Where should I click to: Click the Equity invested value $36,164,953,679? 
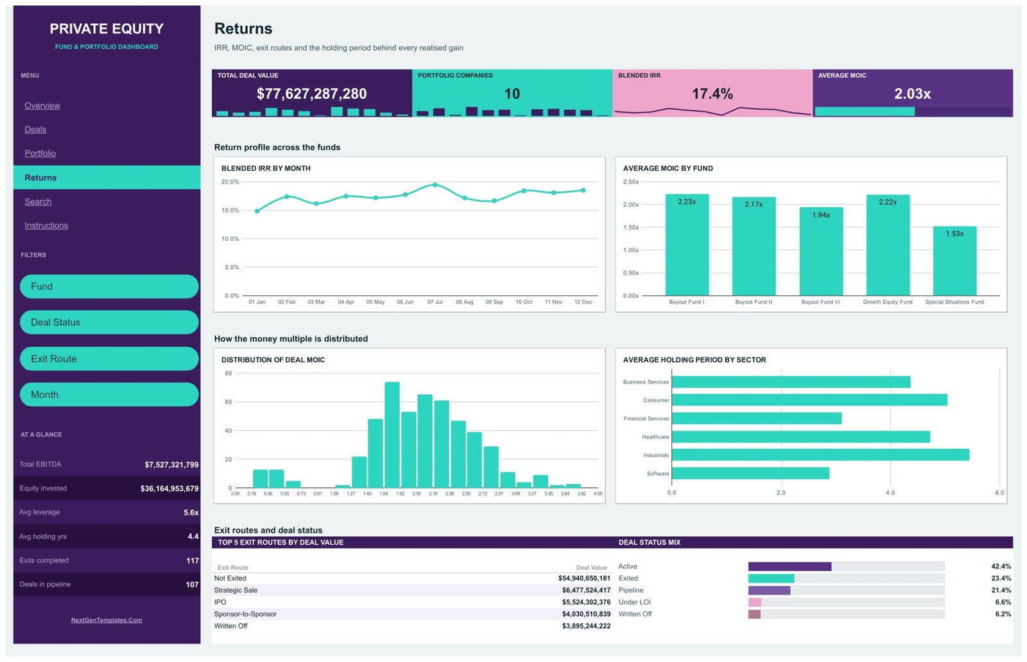(169, 489)
